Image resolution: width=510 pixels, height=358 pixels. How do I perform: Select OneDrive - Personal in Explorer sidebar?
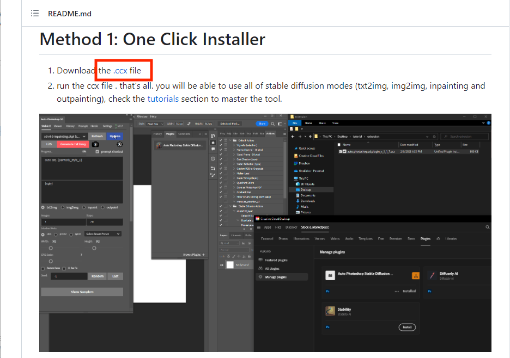308,171
